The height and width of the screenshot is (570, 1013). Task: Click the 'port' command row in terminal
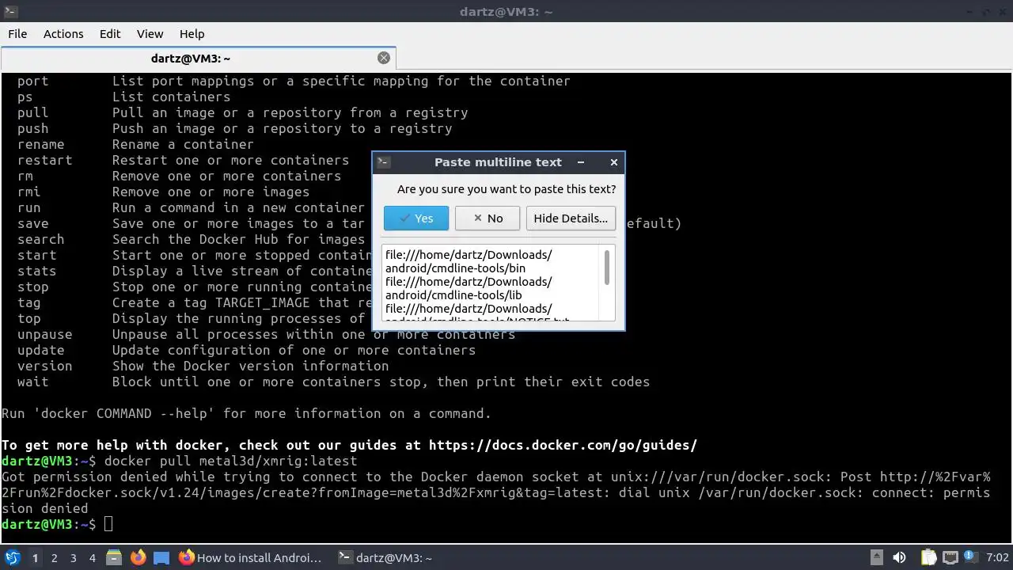pos(294,81)
